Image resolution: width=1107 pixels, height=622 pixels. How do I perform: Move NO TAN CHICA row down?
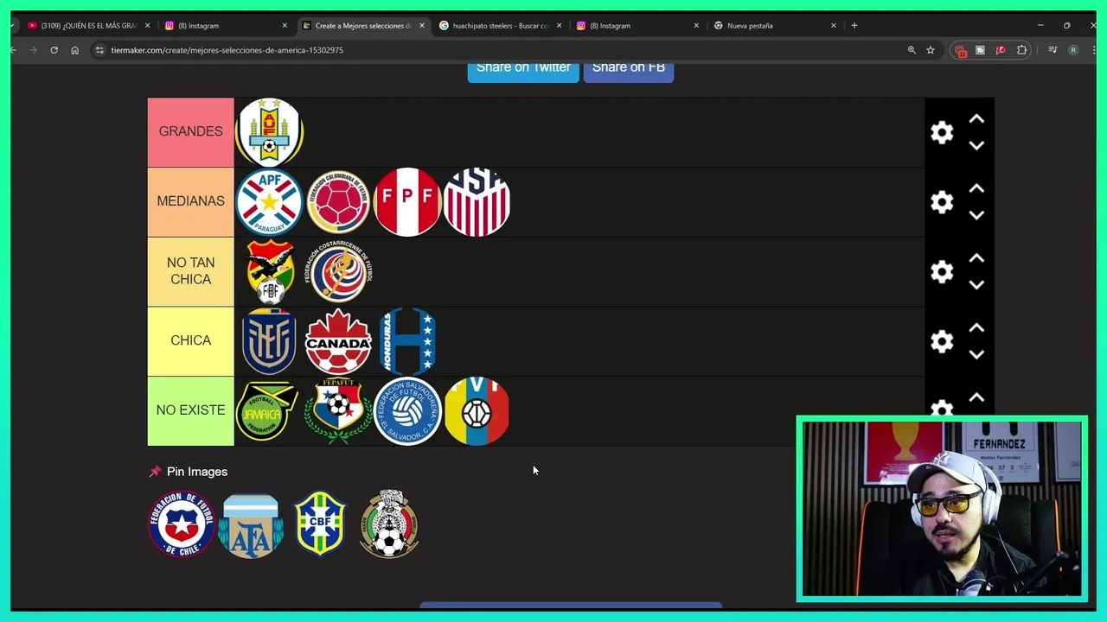[976, 285]
